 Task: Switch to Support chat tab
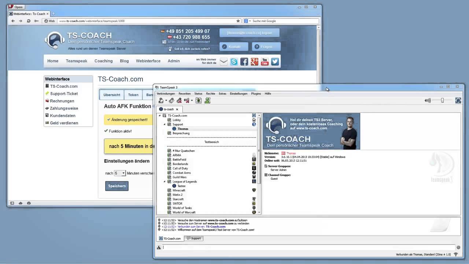(x=194, y=238)
